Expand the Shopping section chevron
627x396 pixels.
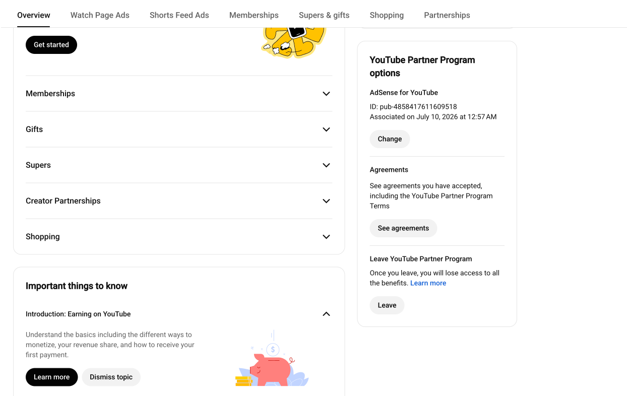(x=326, y=237)
